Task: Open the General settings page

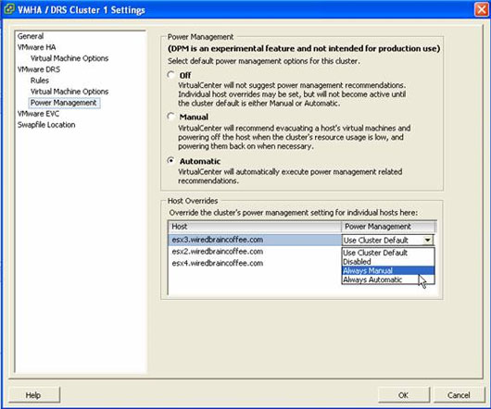Action: point(31,36)
